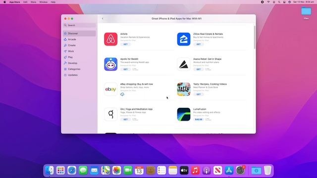Click the "eBay shopping: Buy & sell now" title
The image size is (317, 178).
[x=137, y=84]
